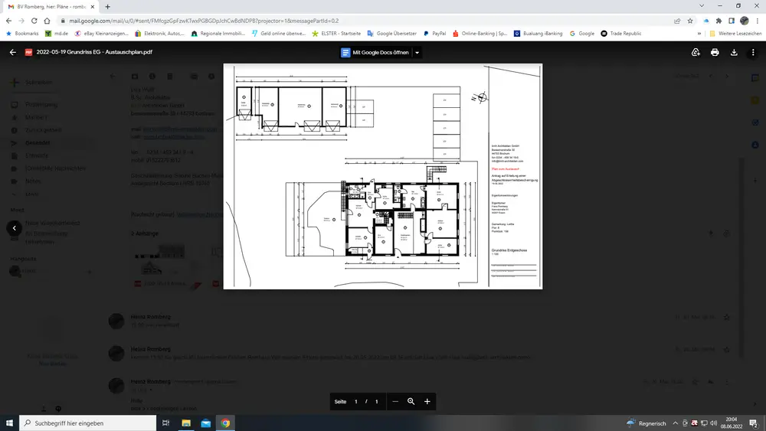Click the floor plan PDF page preview
This screenshot has width=766, height=431.
pyautogui.click(x=382, y=176)
